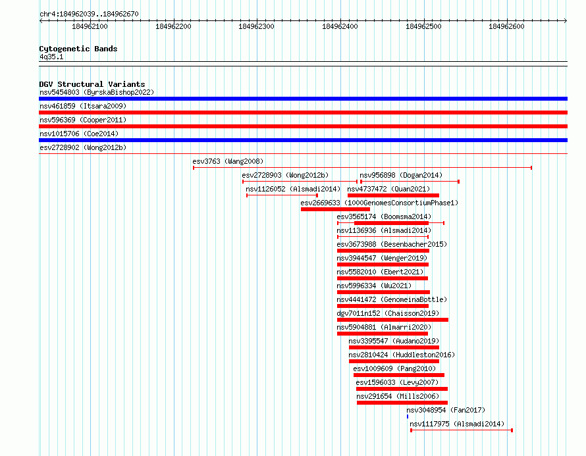Viewport: 586px width, 456px height.
Task: Click the red bar under dgv7011n152
Action: pos(392,320)
